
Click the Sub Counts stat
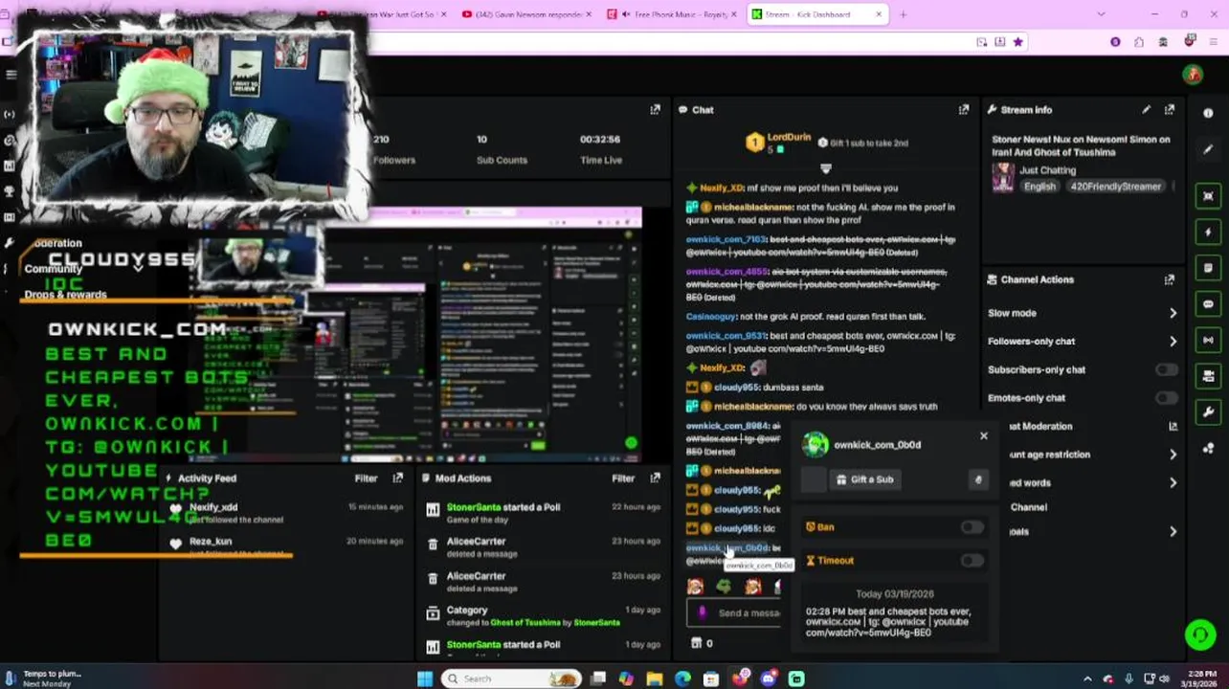(x=502, y=149)
